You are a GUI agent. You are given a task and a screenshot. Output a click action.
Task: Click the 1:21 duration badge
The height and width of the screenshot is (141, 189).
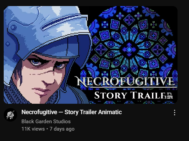[169, 97]
